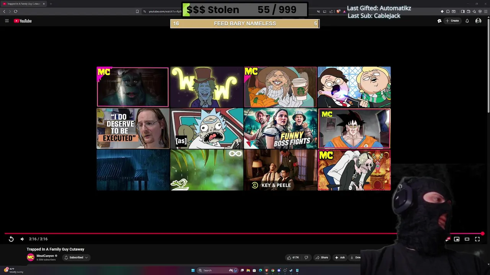This screenshot has height=275, width=490.
Task: Open the 'I DO DESERVE TO BE EXECUTED' thumbnail
Action: (x=133, y=128)
